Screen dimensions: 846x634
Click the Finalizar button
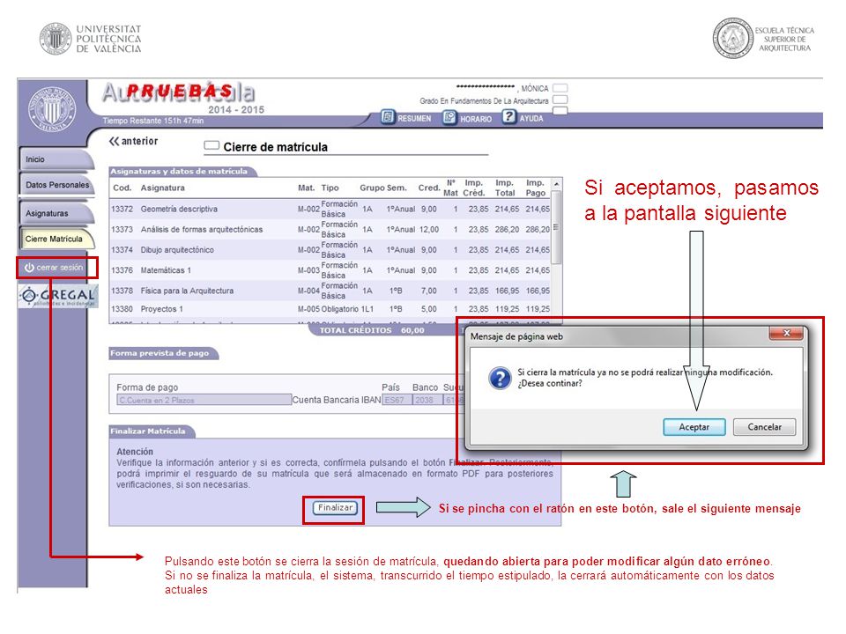[335, 508]
